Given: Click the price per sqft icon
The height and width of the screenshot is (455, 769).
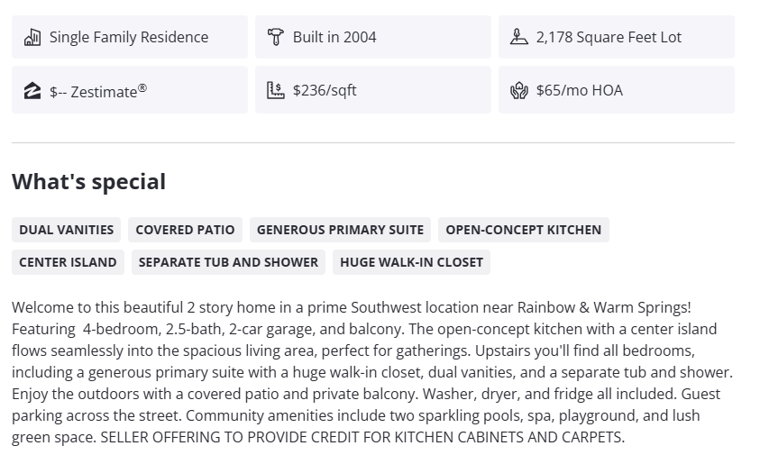Looking at the screenshot, I should pyautogui.click(x=276, y=90).
